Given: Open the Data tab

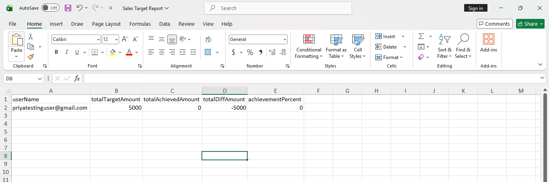Looking at the screenshot, I should click(x=164, y=24).
